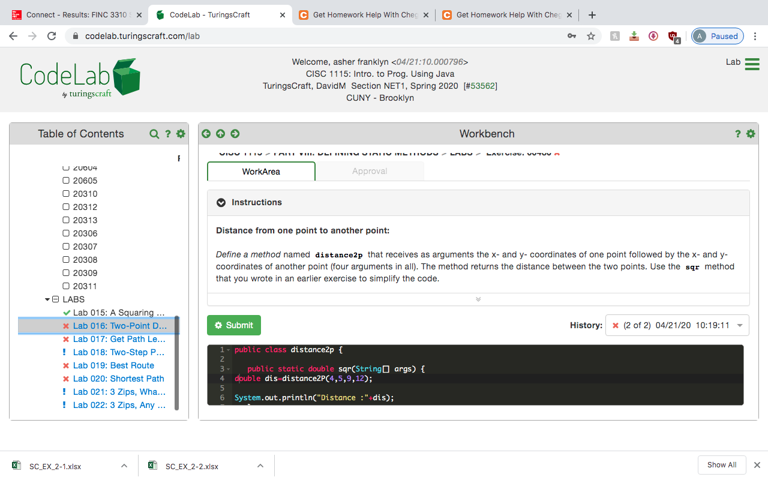Check the checkbox for exercise 20313

point(65,220)
